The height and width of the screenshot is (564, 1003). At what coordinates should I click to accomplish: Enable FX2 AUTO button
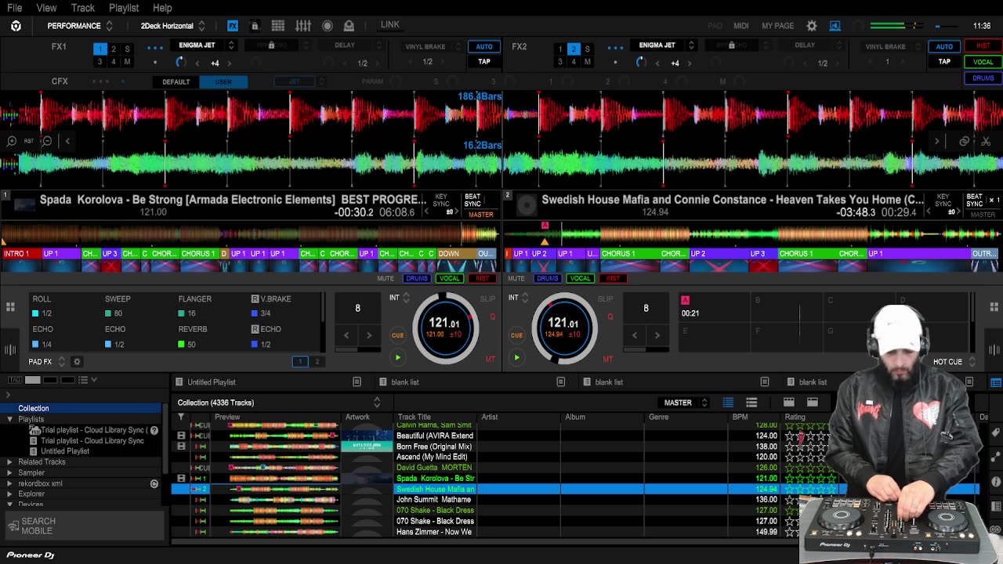944,46
